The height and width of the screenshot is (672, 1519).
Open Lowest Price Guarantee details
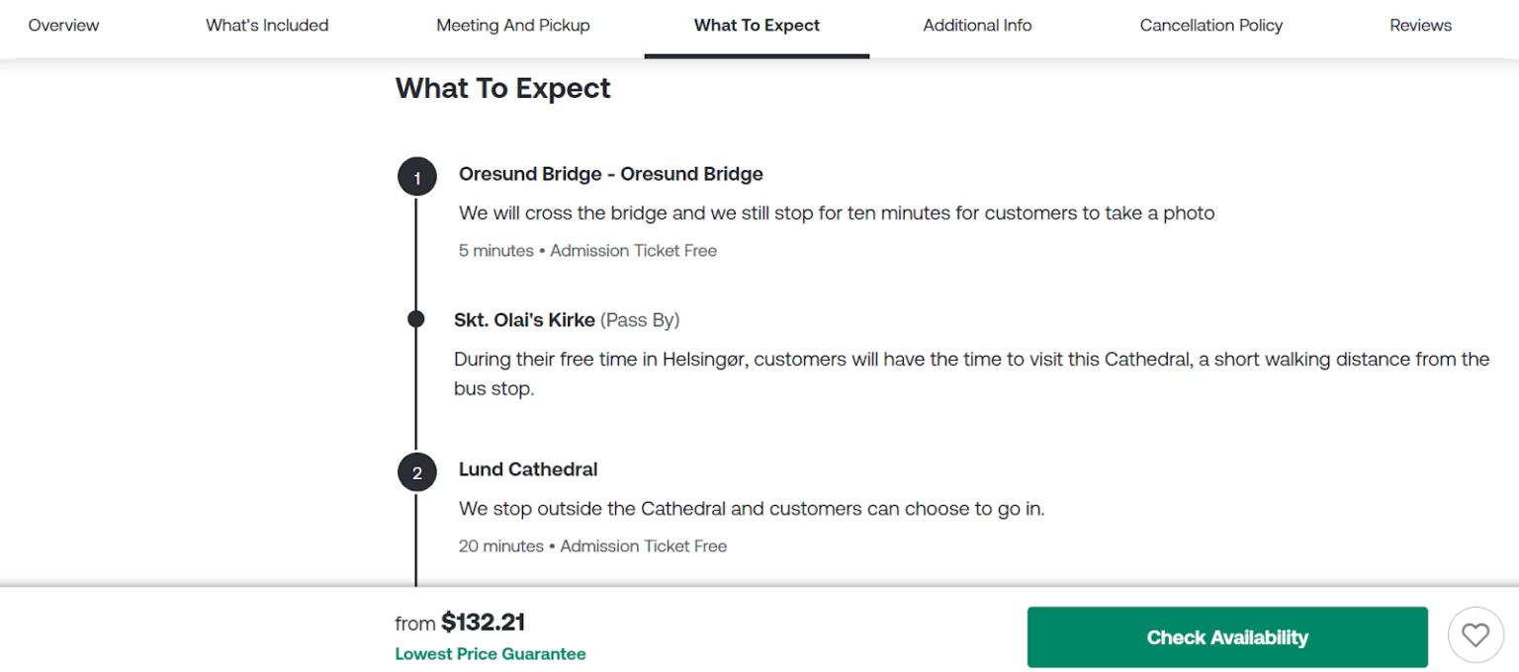pyautogui.click(x=491, y=653)
